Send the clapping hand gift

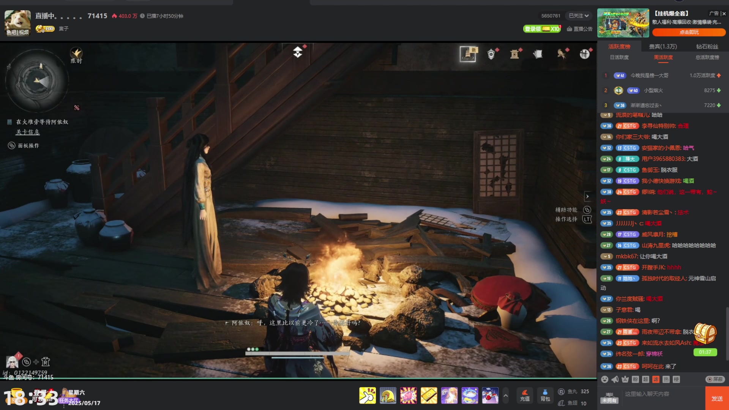pos(367,396)
